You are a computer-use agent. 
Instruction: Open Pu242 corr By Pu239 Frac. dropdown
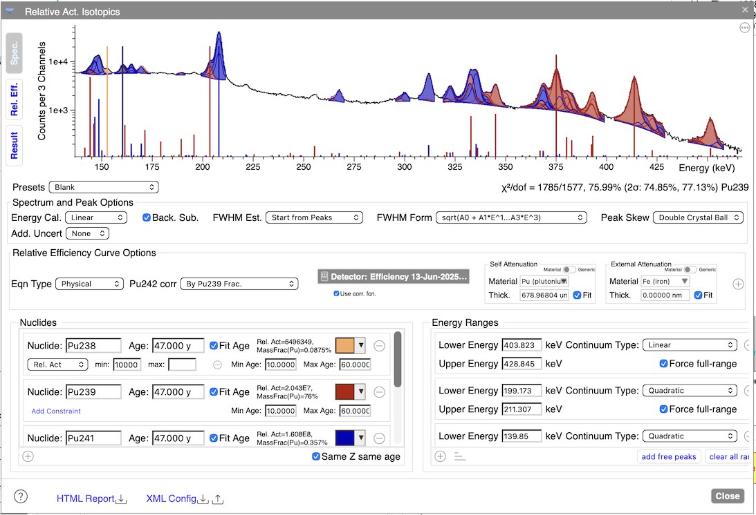[239, 284]
